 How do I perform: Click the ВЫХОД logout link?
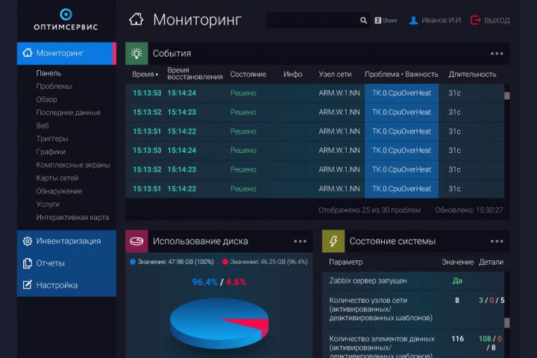coord(497,21)
